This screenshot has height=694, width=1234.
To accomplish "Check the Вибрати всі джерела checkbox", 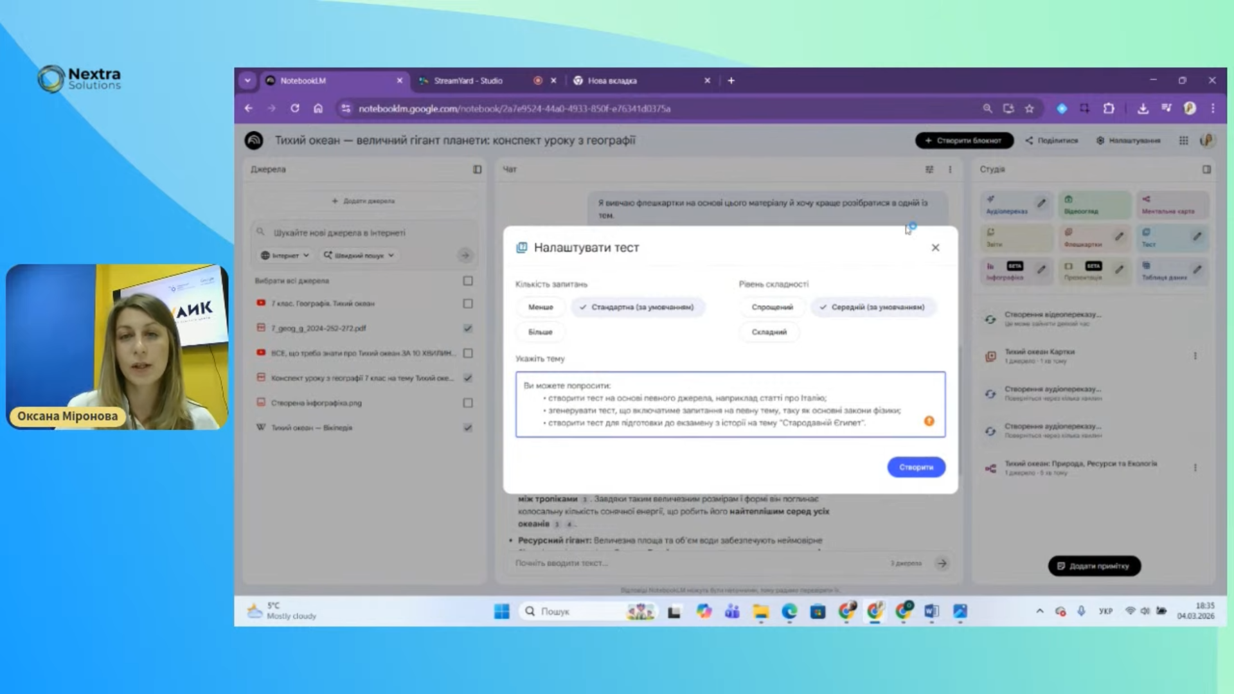I will (468, 281).
